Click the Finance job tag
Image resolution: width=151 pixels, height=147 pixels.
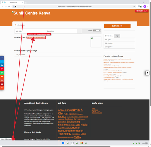[62, 125]
